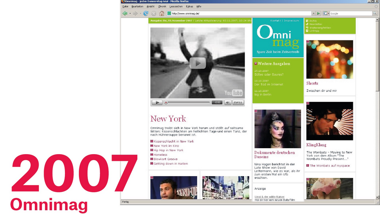
Task: Open the Bearbeiten menu
Action: [137, 6]
